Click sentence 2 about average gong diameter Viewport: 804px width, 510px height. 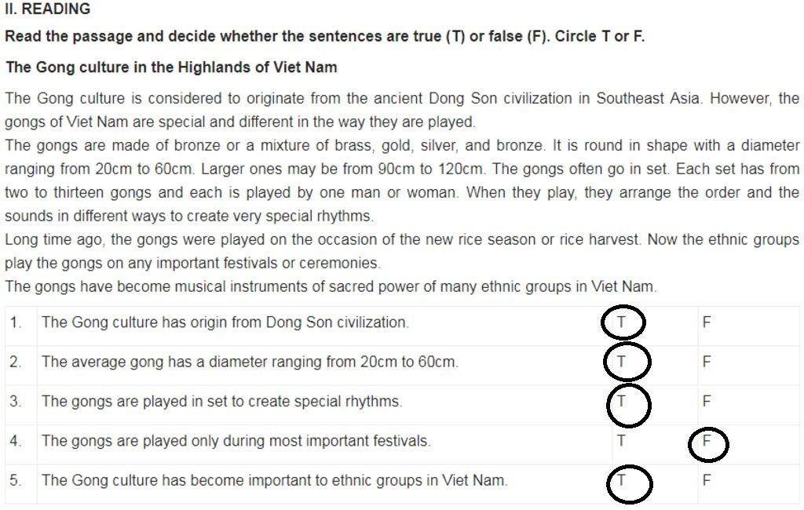click(250, 362)
